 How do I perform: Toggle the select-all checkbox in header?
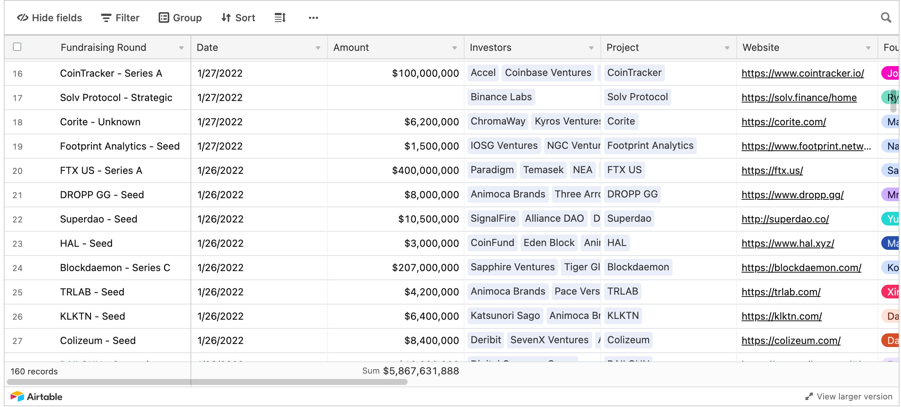[x=17, y=47]
